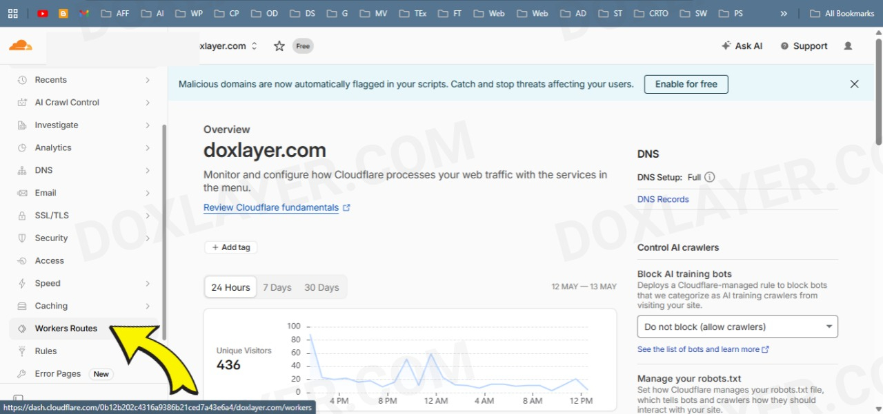Open See the list of bots link
The height and width of the screenshot is (414, 883).
pyautogui.click(x=703, y=349)
